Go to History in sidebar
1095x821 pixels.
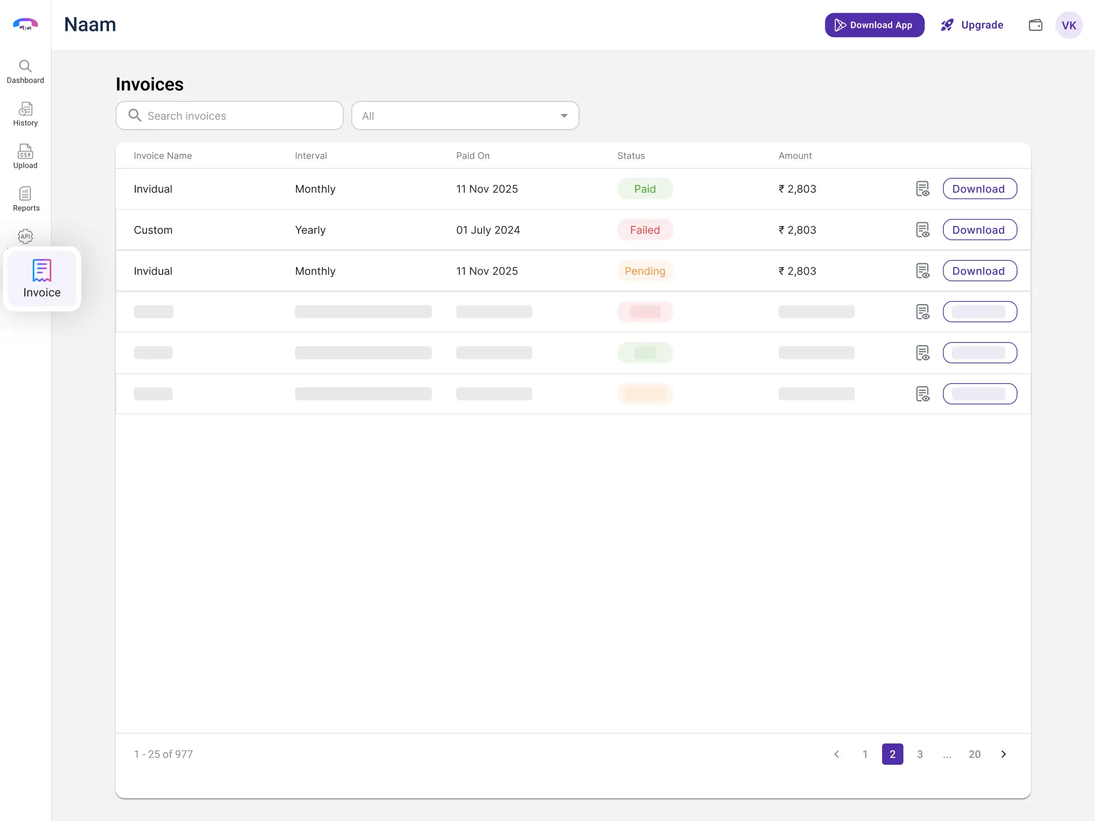click(x=25, y=114)
